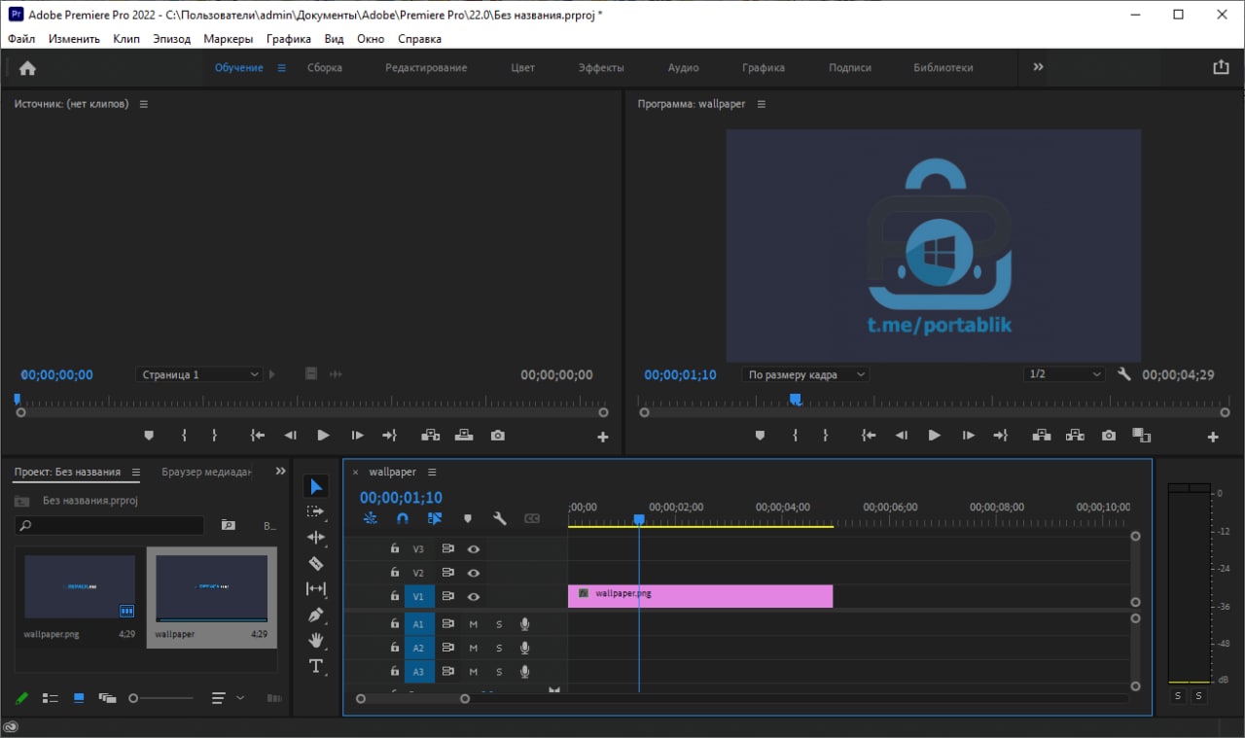
Task: Select the Pen tool
Action: (316, 615)
